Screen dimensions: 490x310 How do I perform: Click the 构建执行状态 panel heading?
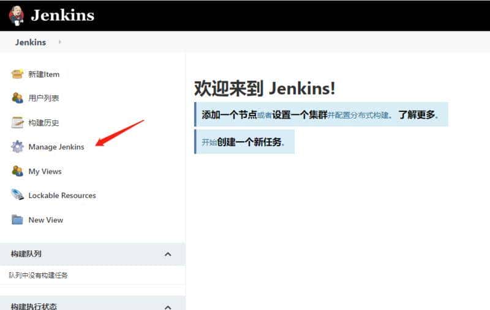34,306
